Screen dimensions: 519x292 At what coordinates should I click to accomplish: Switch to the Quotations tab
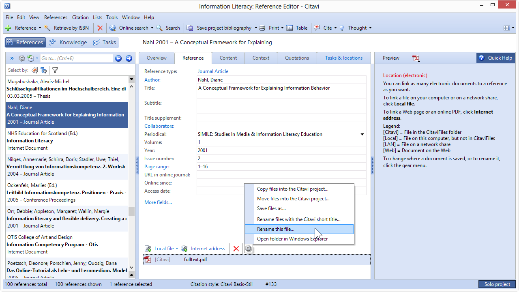(297, 58)
